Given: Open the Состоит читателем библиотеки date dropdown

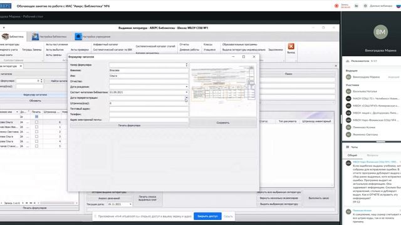Looking at the screenshot, I should pos(187,92).
